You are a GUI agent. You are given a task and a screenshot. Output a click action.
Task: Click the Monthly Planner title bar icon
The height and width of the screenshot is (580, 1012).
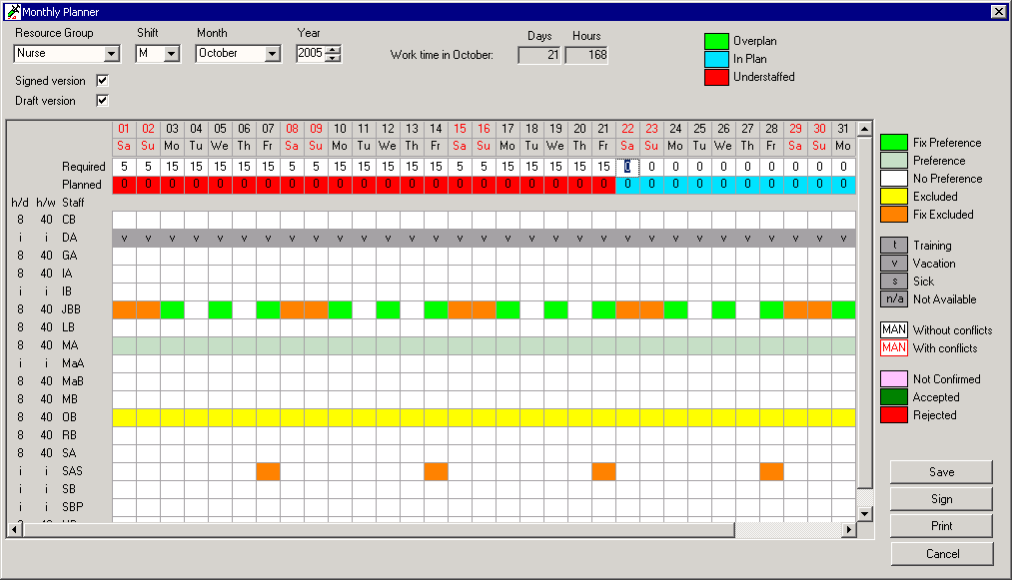pos(12,11)
